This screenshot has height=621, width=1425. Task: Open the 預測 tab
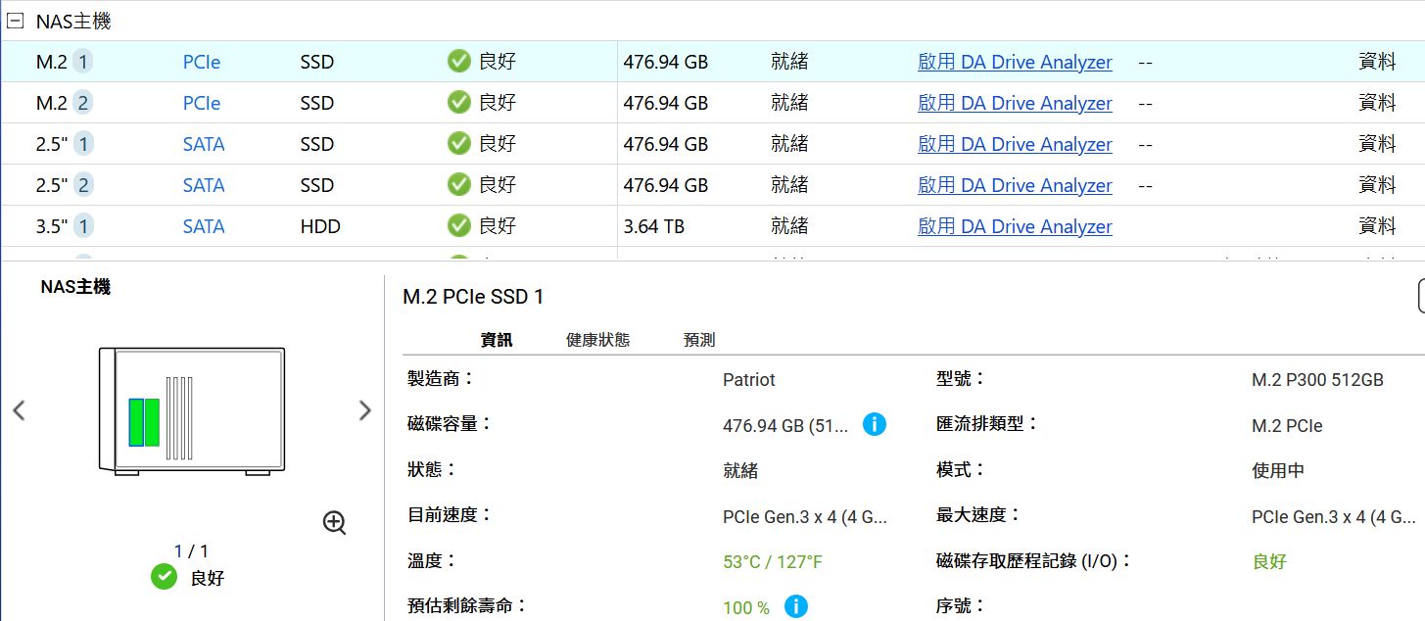[x=699, y=340]
